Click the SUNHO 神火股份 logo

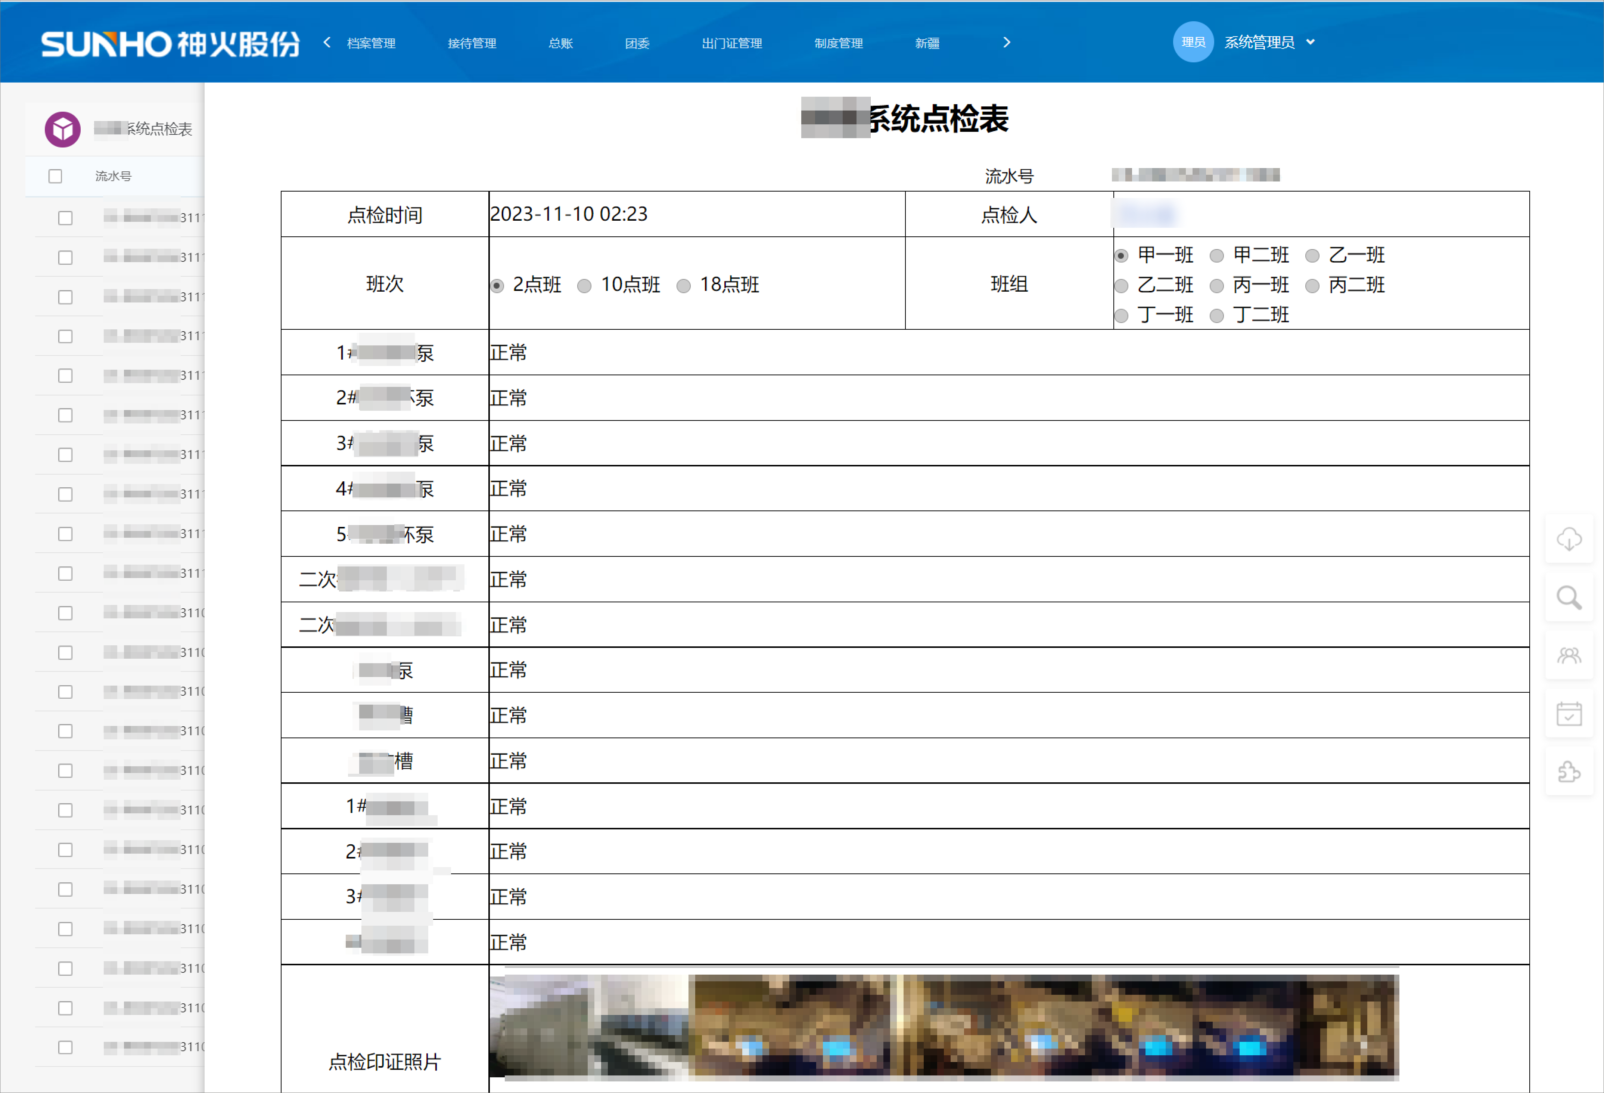(170, 43)
